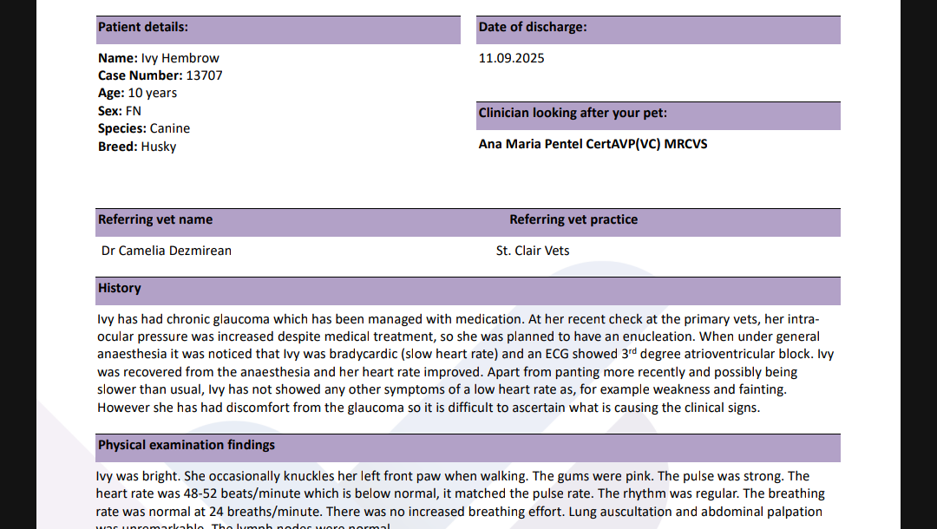Click the History section header
Image resolution: width=937 pixels, height=529 pixels.
[x=120, y=289]
